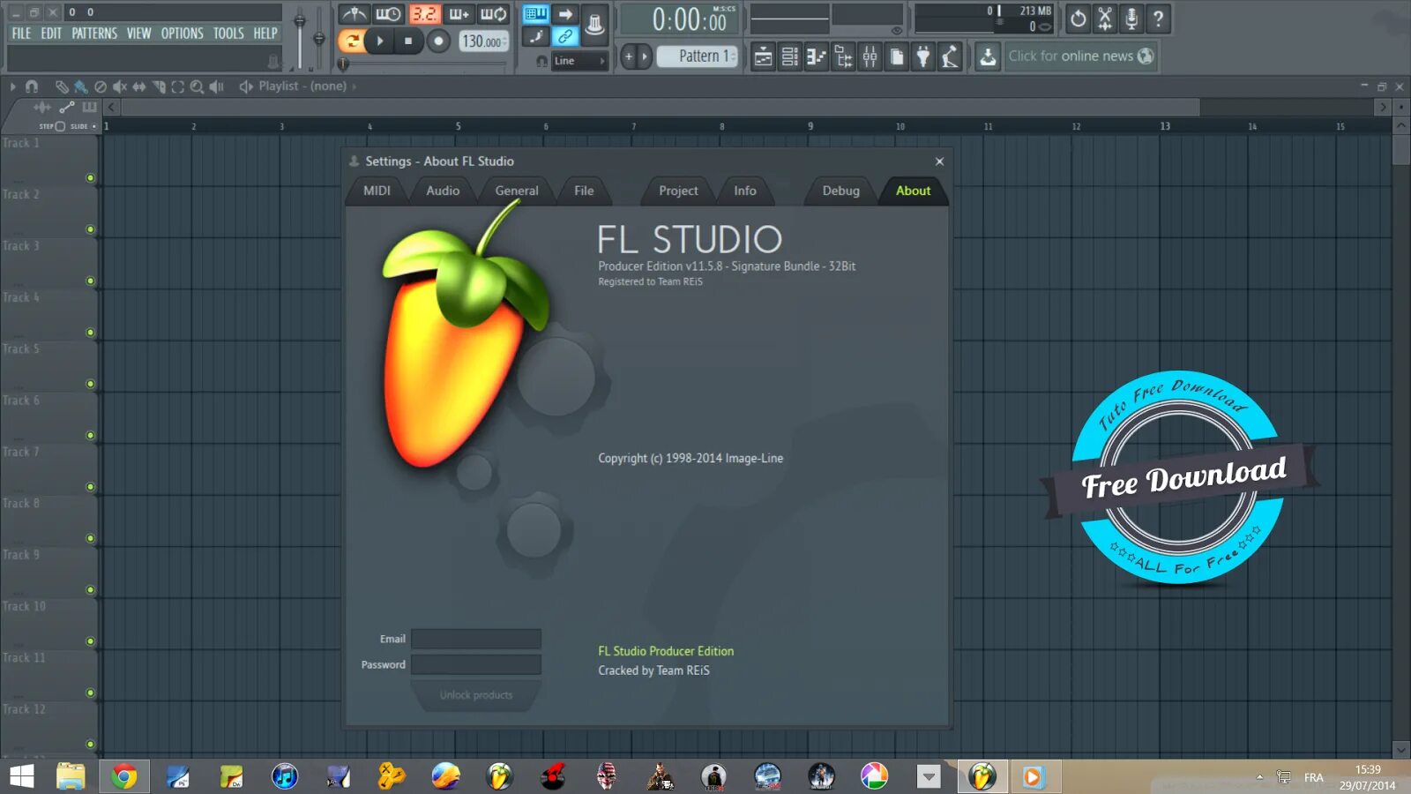Arm recording with the record button

coord(438,41)
